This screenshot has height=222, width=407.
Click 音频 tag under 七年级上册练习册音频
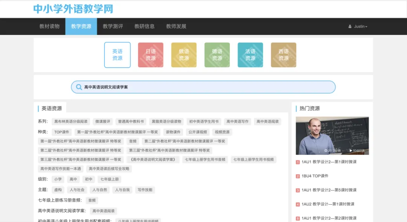pos(92,201)
